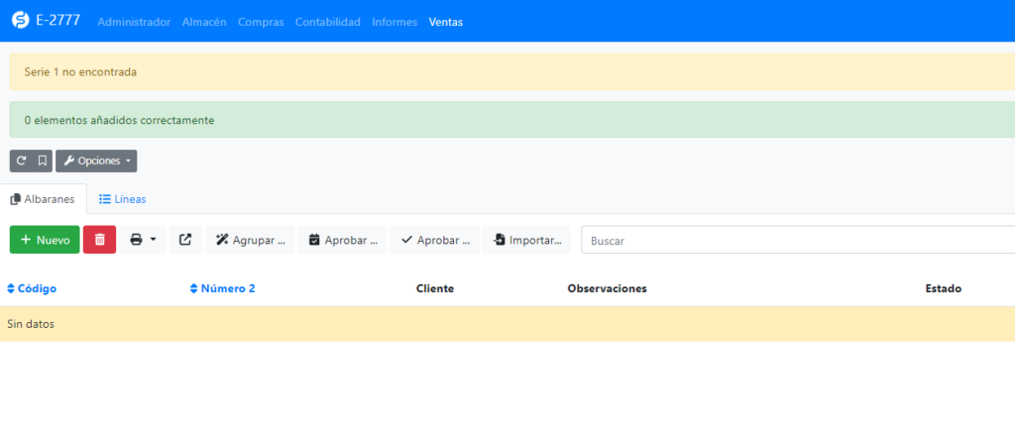Click the Importar file button
This screenshot has height=430, width=1015.
coord(526,240)
